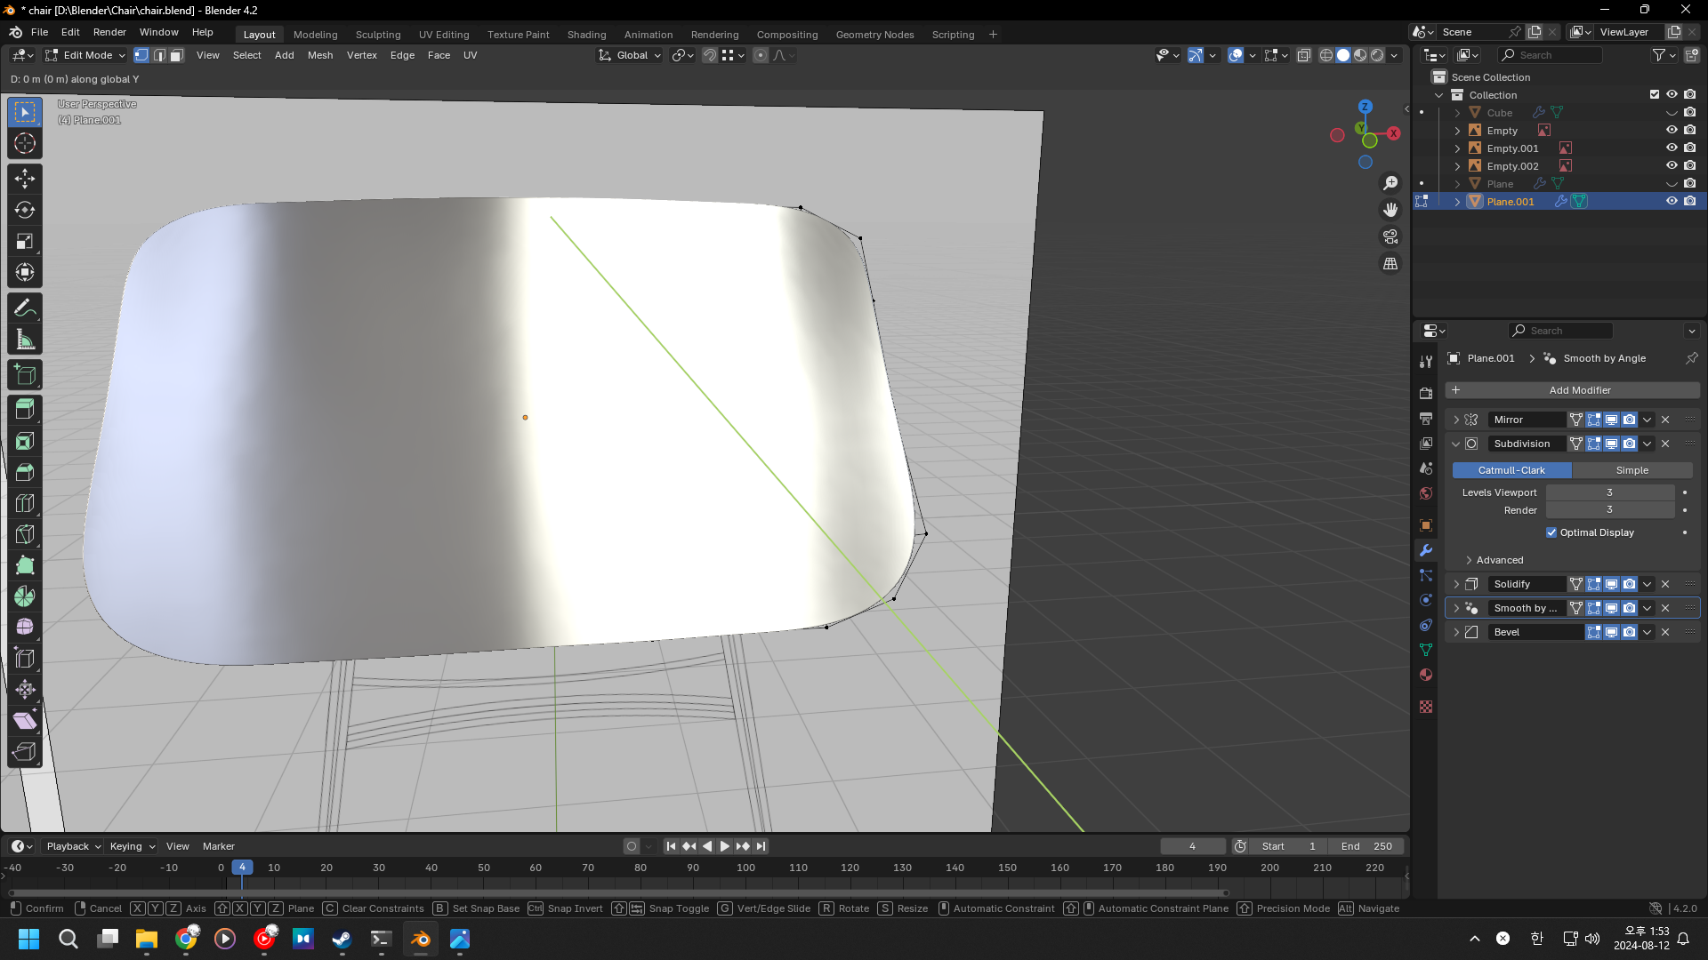Play the timeline animation
Viewport: 1708px width, 960px height.
coord(725,846)
